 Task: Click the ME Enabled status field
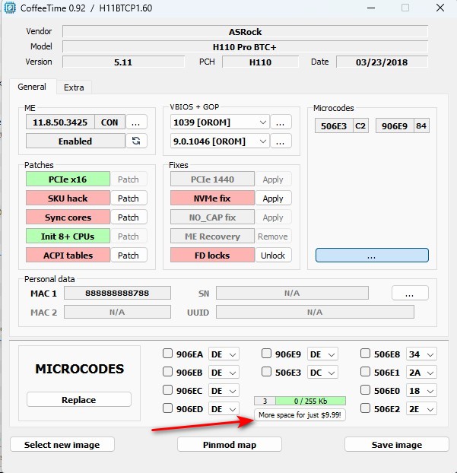tap(75, 141)
